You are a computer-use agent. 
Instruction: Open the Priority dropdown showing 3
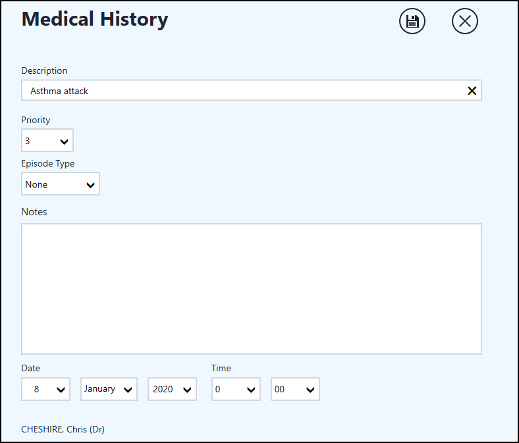(47, 141)
